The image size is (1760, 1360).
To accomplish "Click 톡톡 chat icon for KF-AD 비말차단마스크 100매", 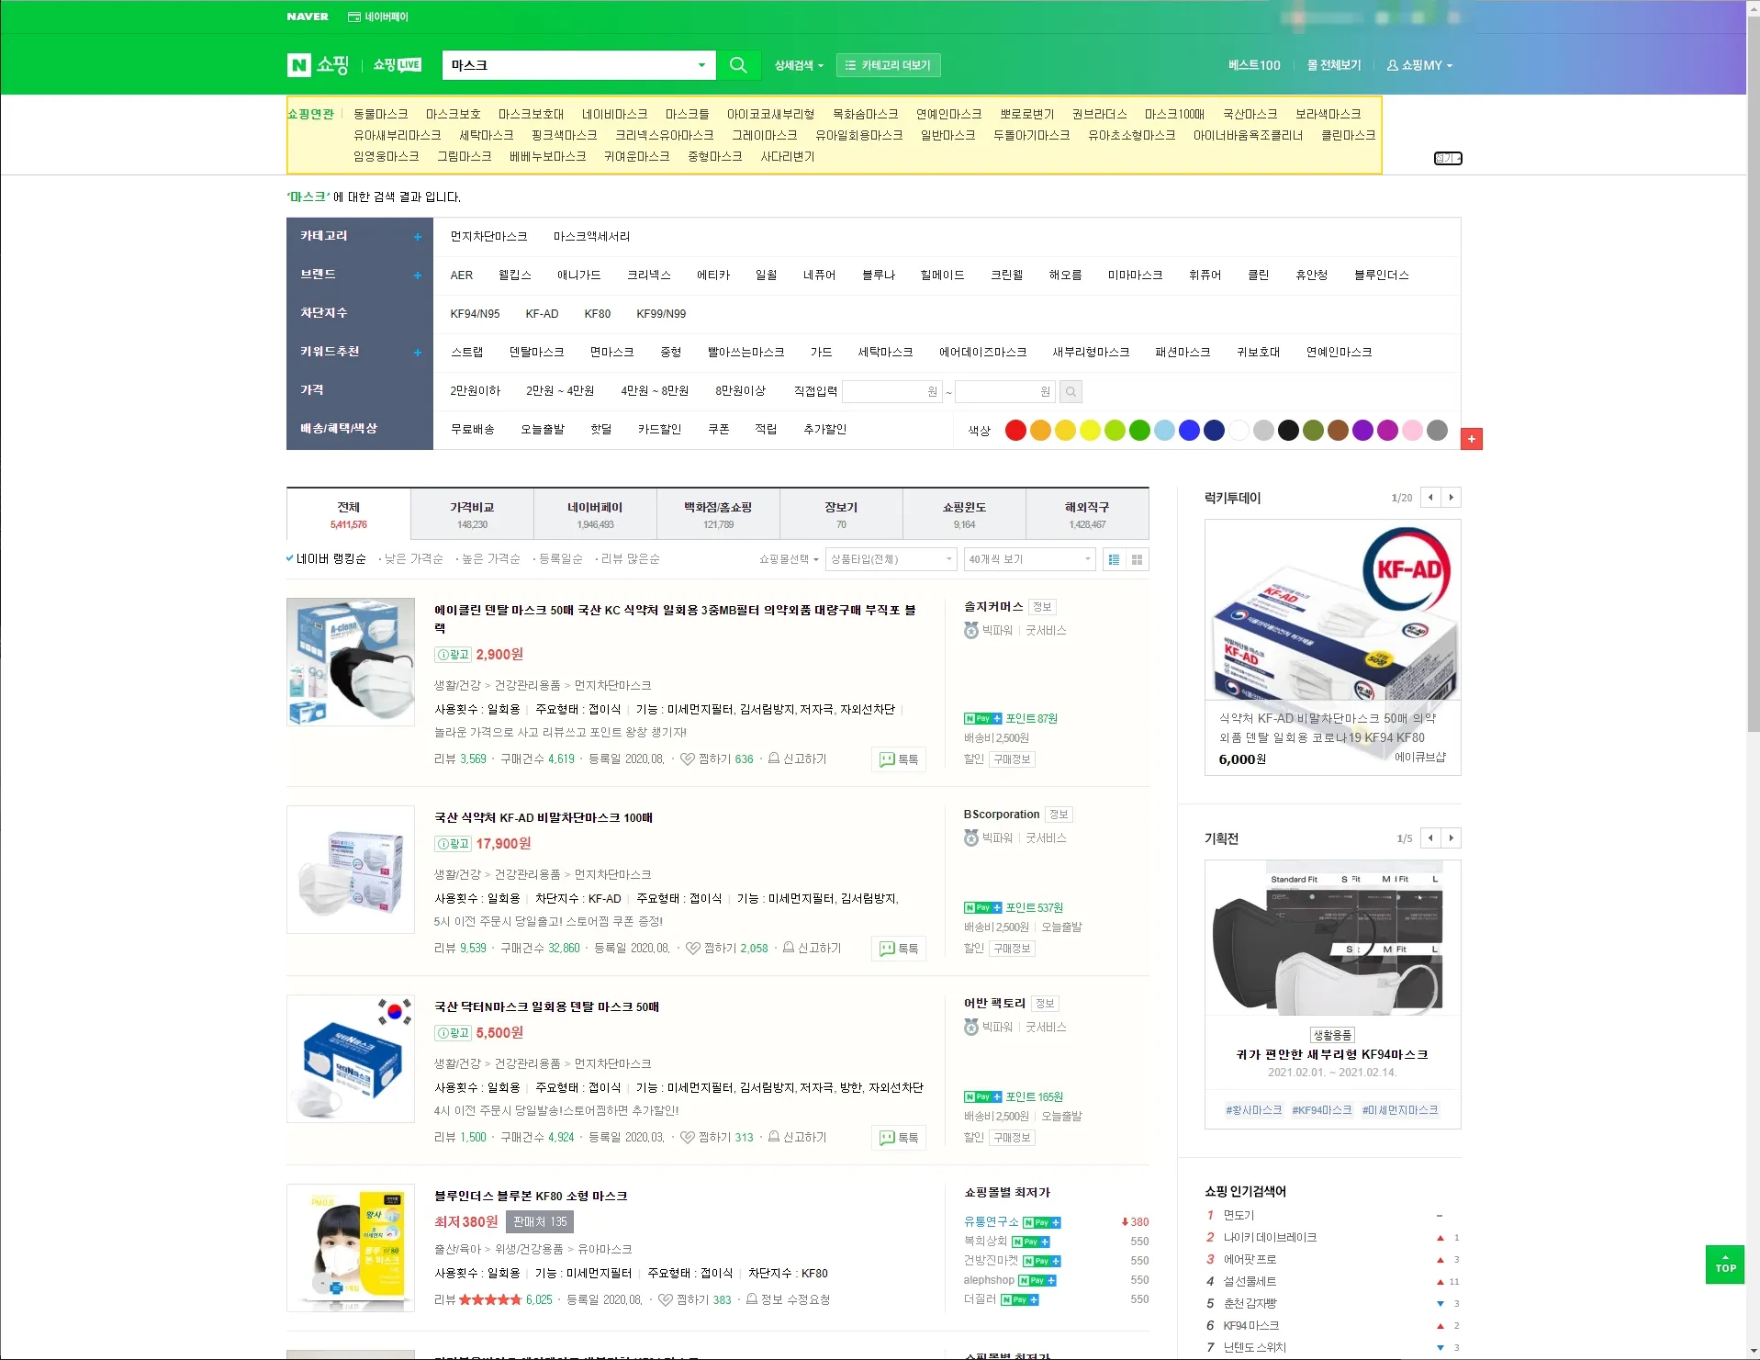I will [899, 949].
